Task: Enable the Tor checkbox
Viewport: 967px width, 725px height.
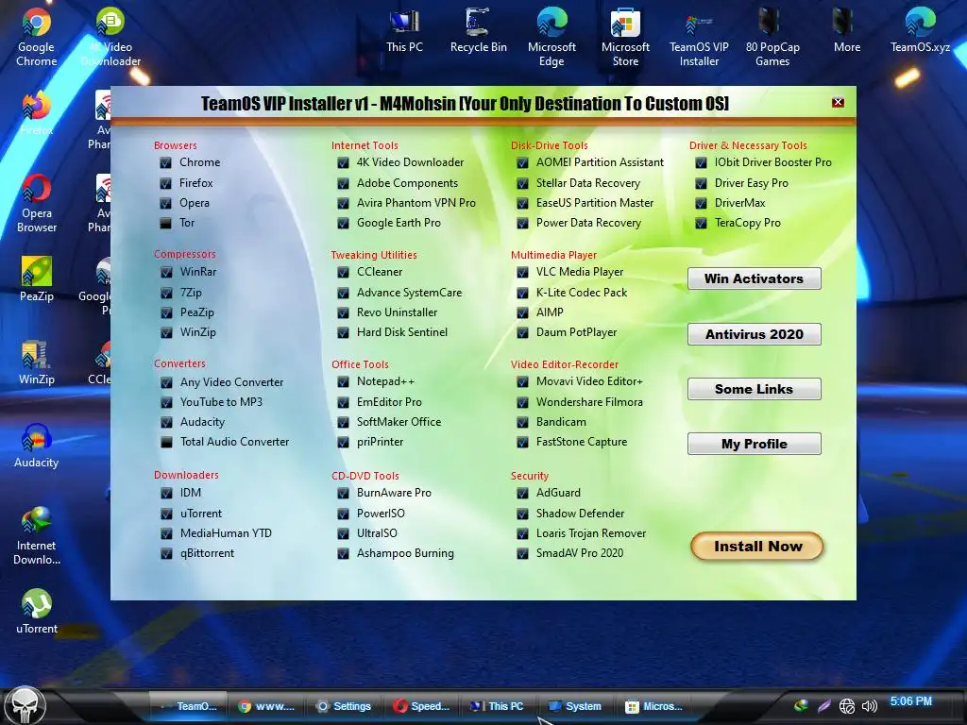Action: coord(165,223)
